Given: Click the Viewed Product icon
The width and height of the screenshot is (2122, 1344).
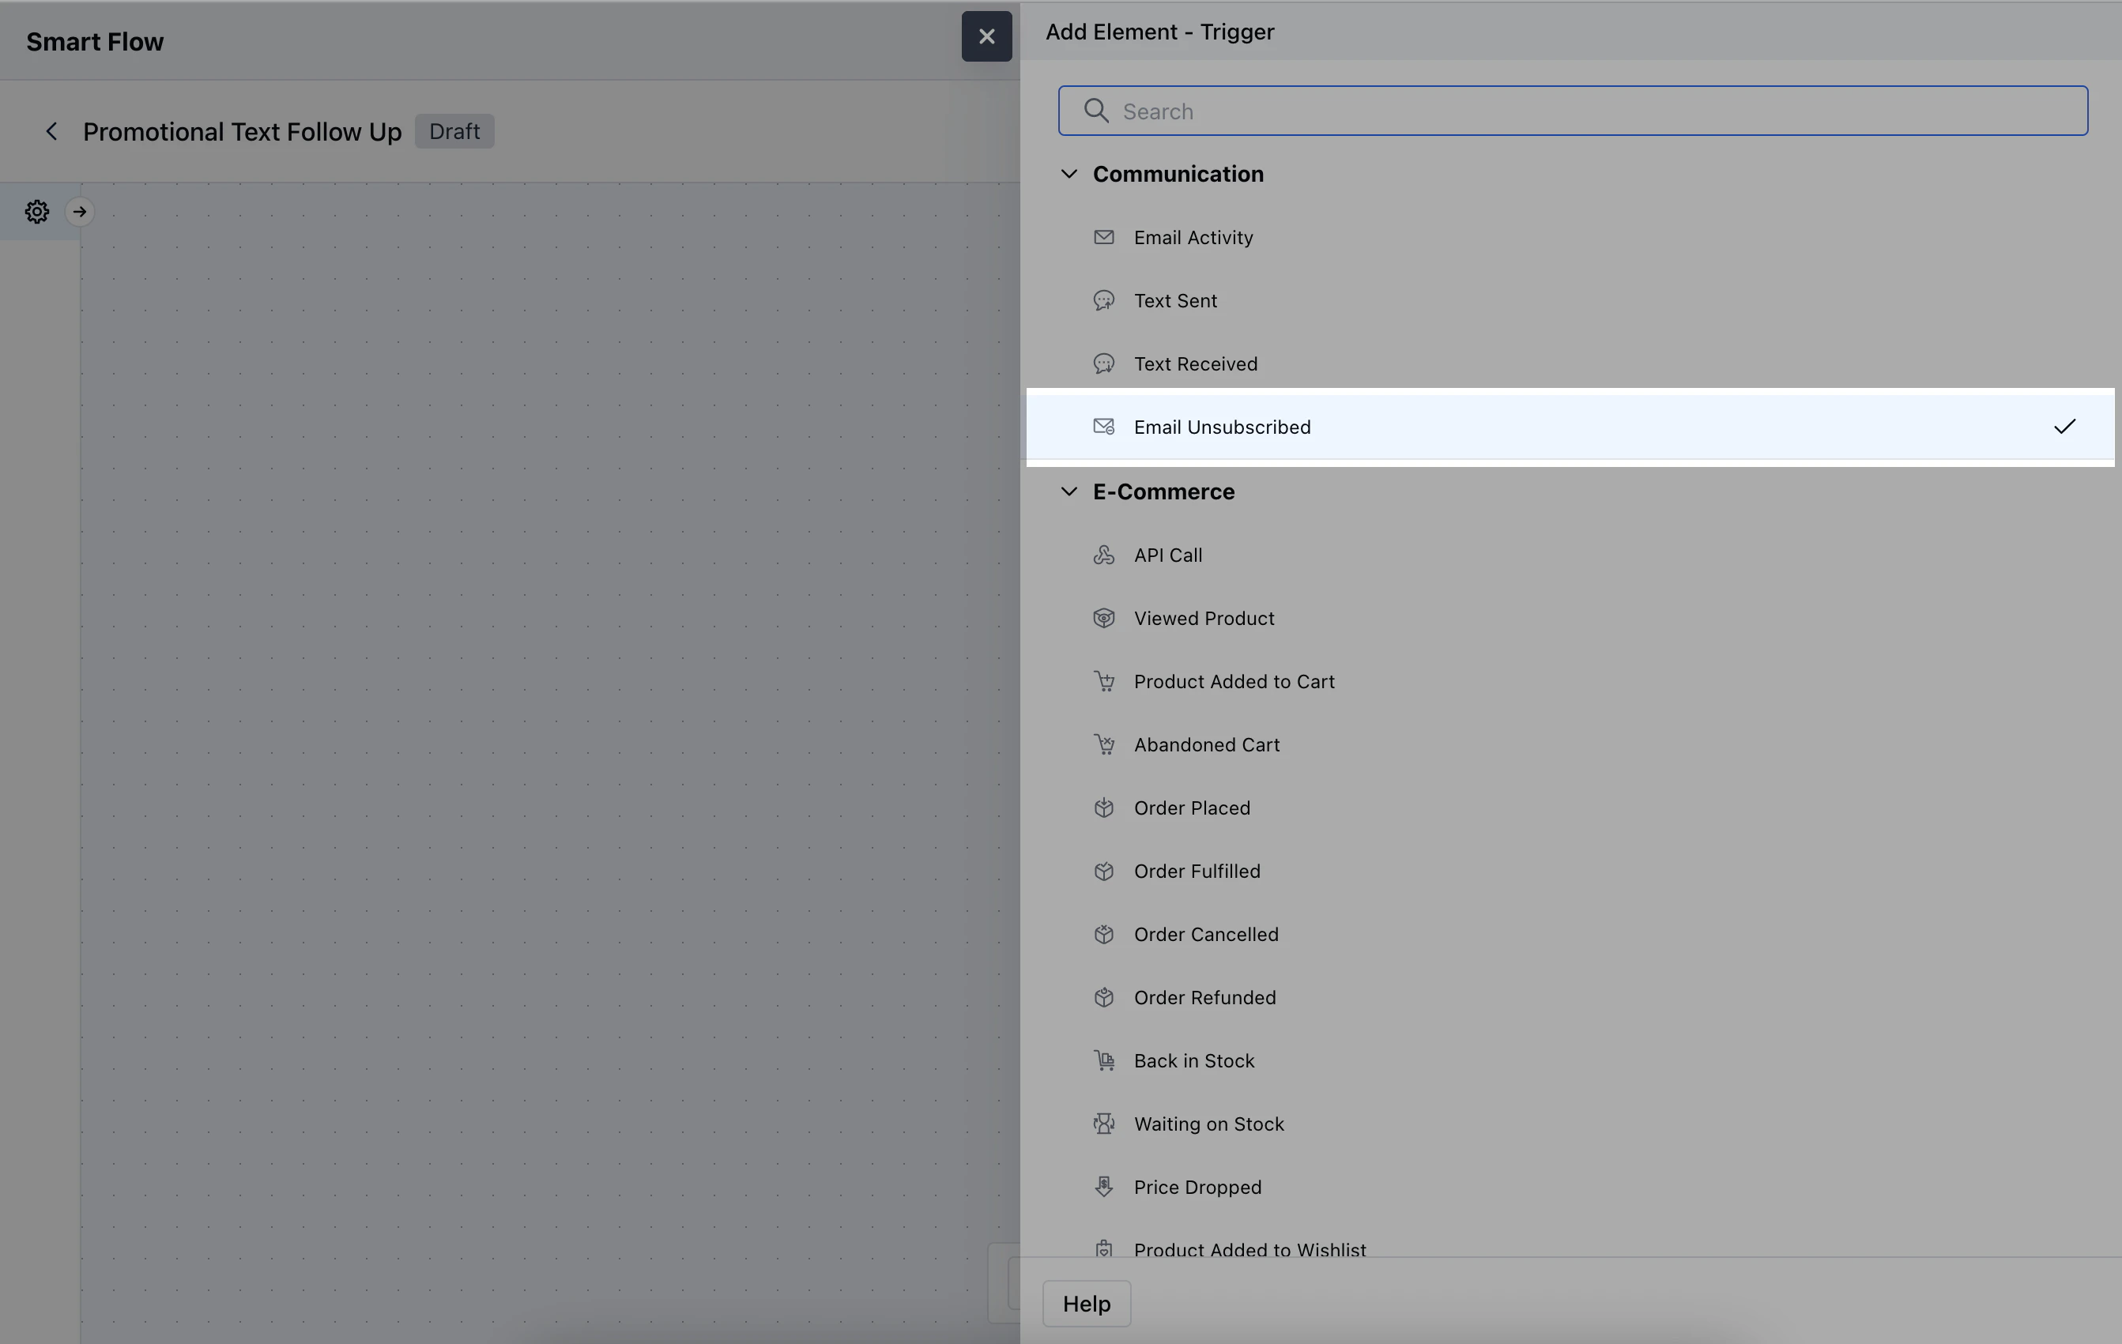Looking at the screenshot, I should (1103, 619).
